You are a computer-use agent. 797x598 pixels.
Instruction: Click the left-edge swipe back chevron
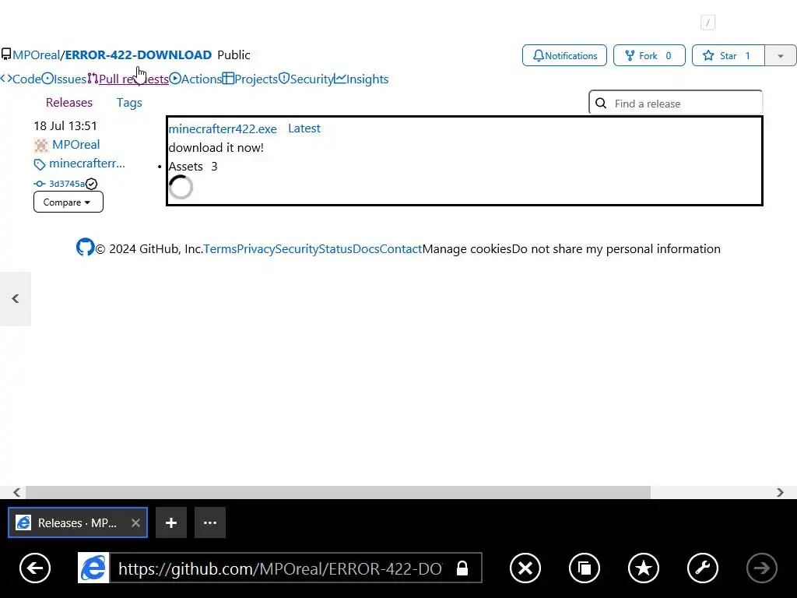(x=16, y=298)
